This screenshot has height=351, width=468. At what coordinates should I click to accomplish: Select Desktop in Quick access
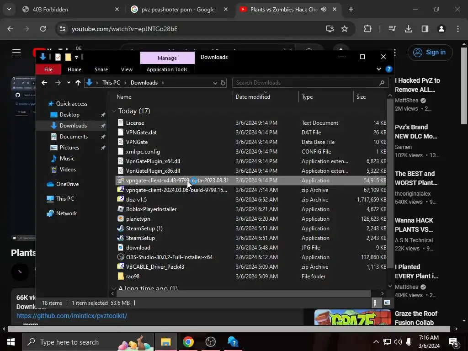69,115
